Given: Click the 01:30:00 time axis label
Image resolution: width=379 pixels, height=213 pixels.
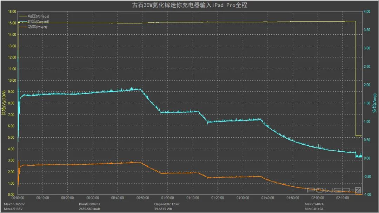Looking at the screenshot, I should (243, 198).
